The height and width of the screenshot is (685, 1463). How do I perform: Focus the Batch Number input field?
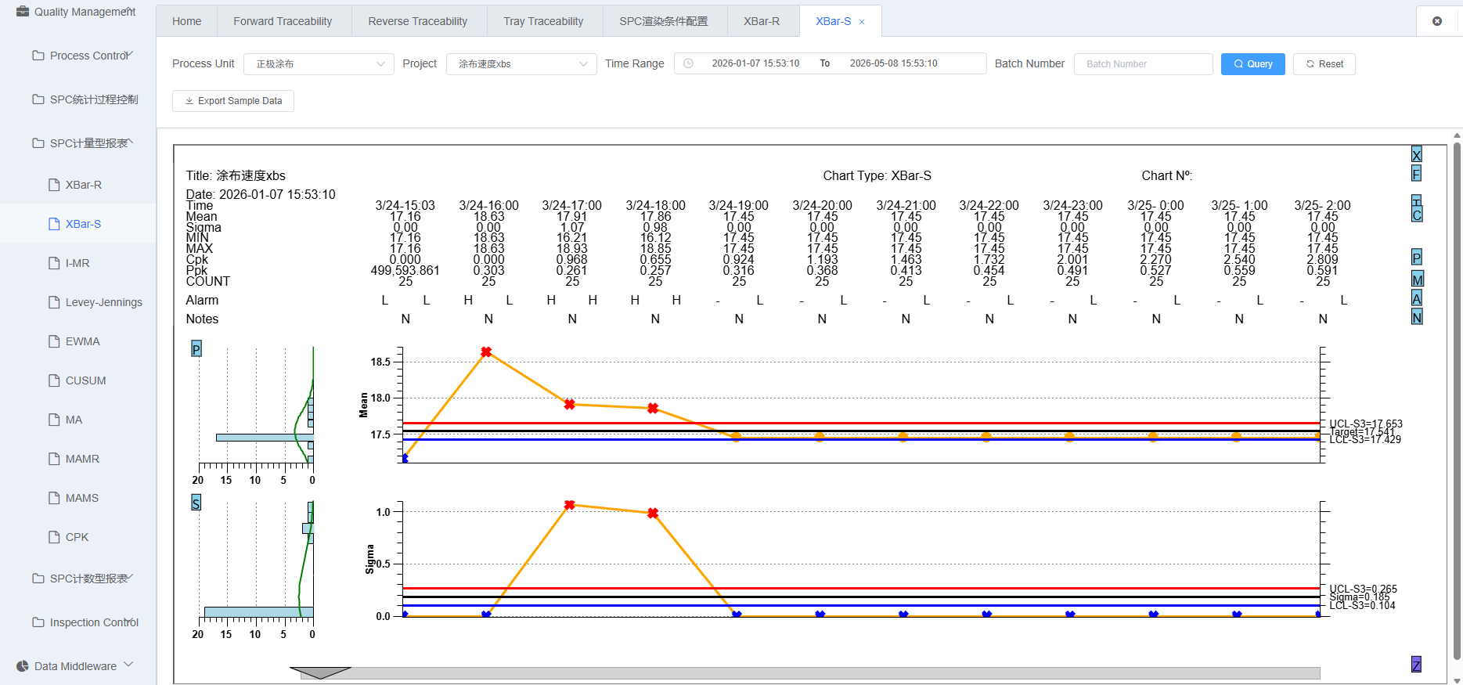1143,64
